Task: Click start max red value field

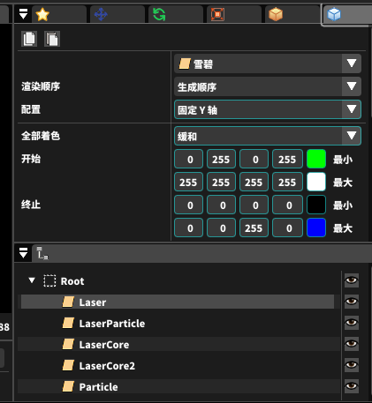Action: click(x=189, y=182)
